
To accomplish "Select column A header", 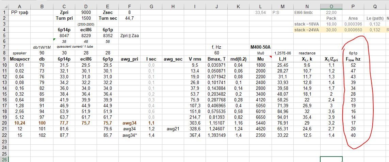I will [x=19, y=6].
